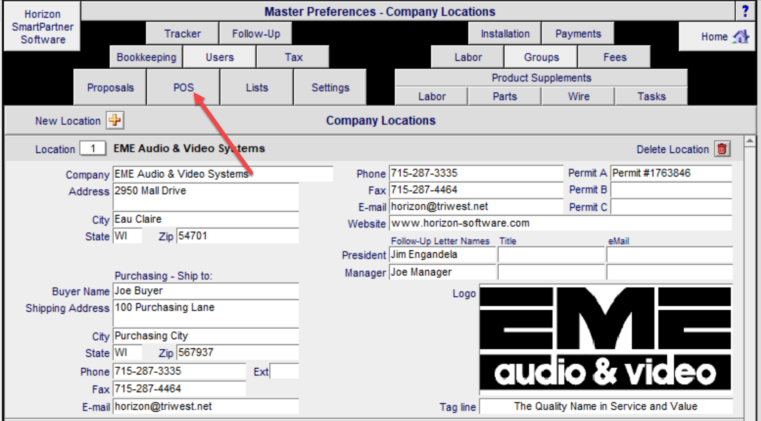The image size is (761, 421).
Task: Click the Product Supplements header
Action: pyautogui.click(x=541, y=78)
